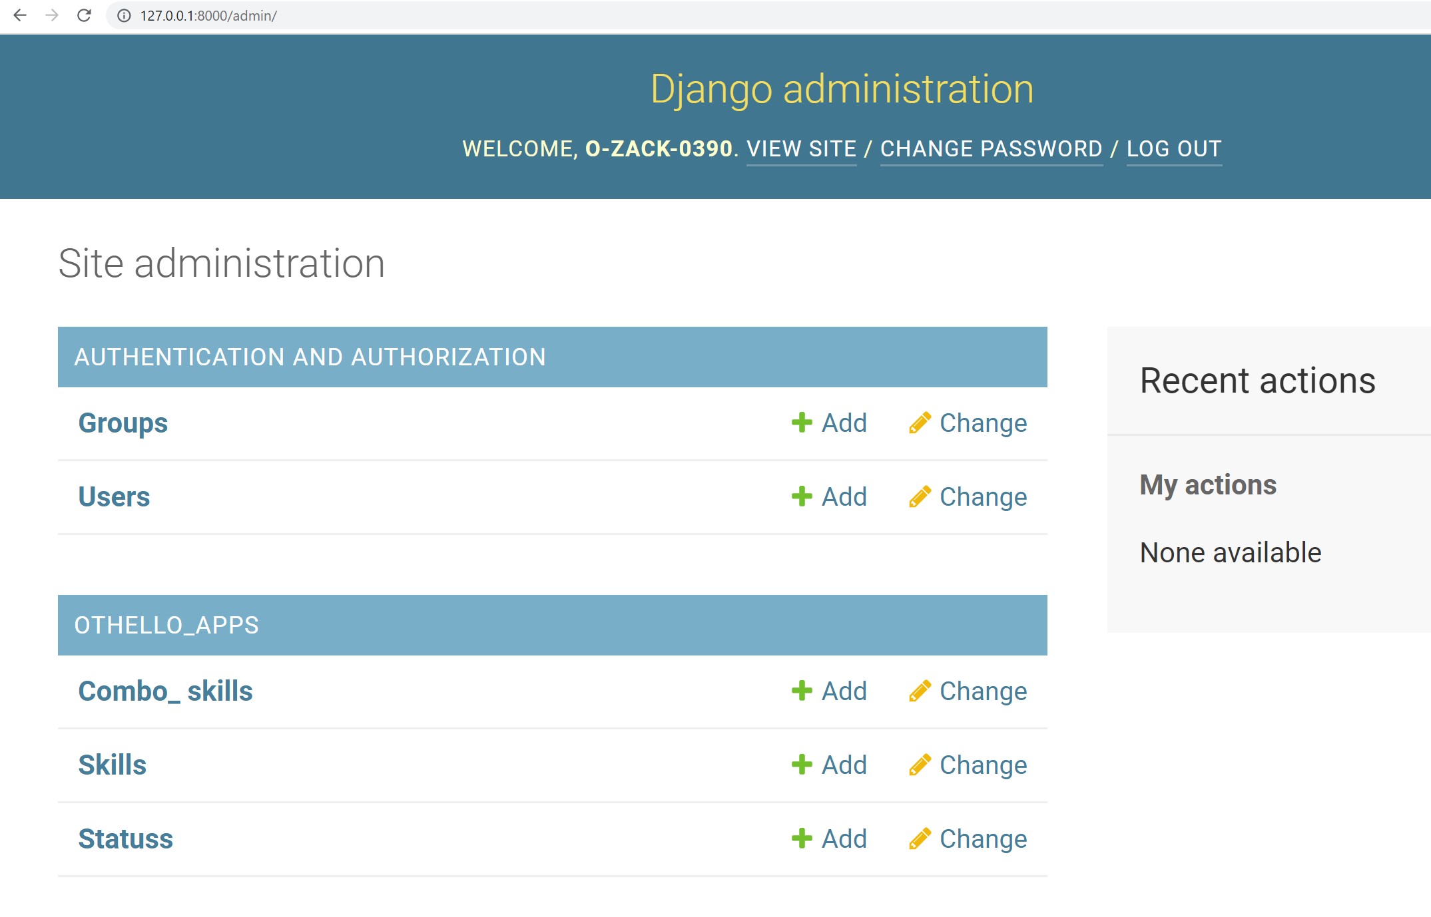Click the pencil icon in the Skills row
This screenshot has width=1431, height=917.
tap(920, 765)
